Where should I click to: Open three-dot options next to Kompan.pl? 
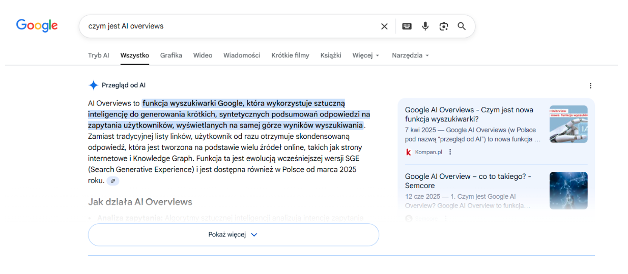coord(450,152)
